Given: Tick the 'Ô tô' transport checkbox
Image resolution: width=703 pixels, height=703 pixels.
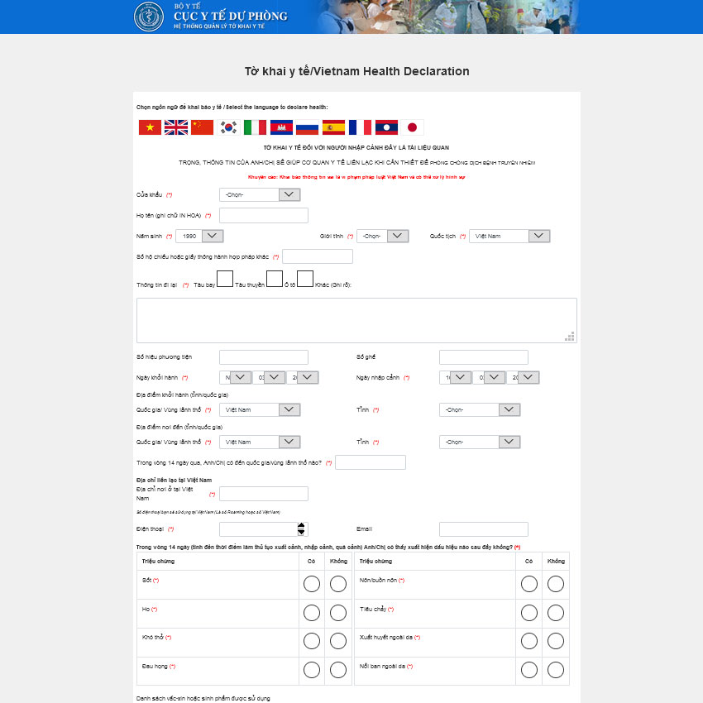Looking at the screenshot, I should (305, 280).
